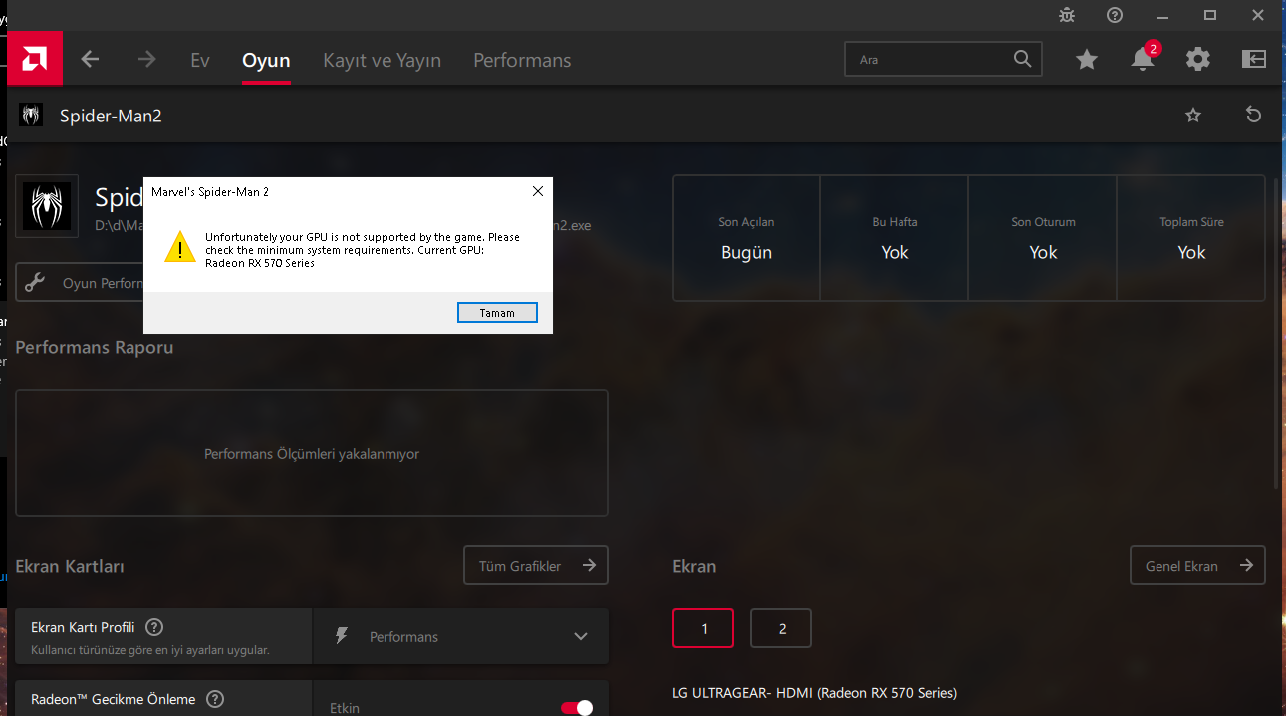Open the Ev tab
This screenshot has height=716, width=1286.
[200, 60]
